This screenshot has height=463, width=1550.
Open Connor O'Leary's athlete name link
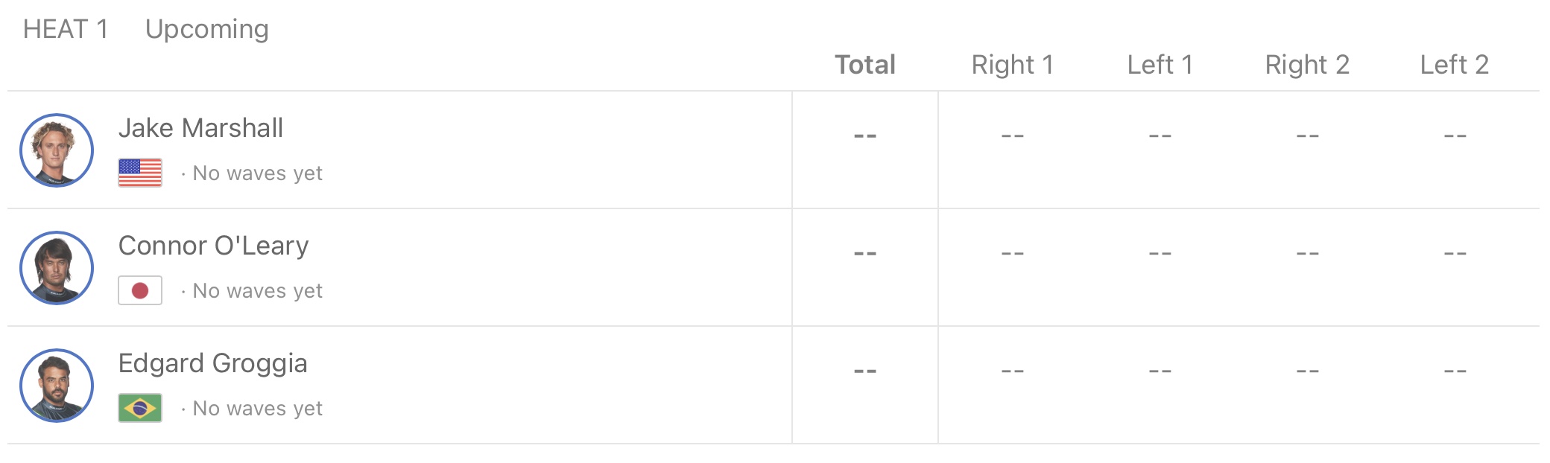pyautogui.click(x=213, y=246)
